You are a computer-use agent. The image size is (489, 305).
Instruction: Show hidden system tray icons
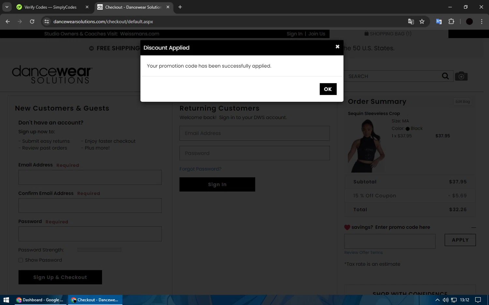tap(437, 300)
